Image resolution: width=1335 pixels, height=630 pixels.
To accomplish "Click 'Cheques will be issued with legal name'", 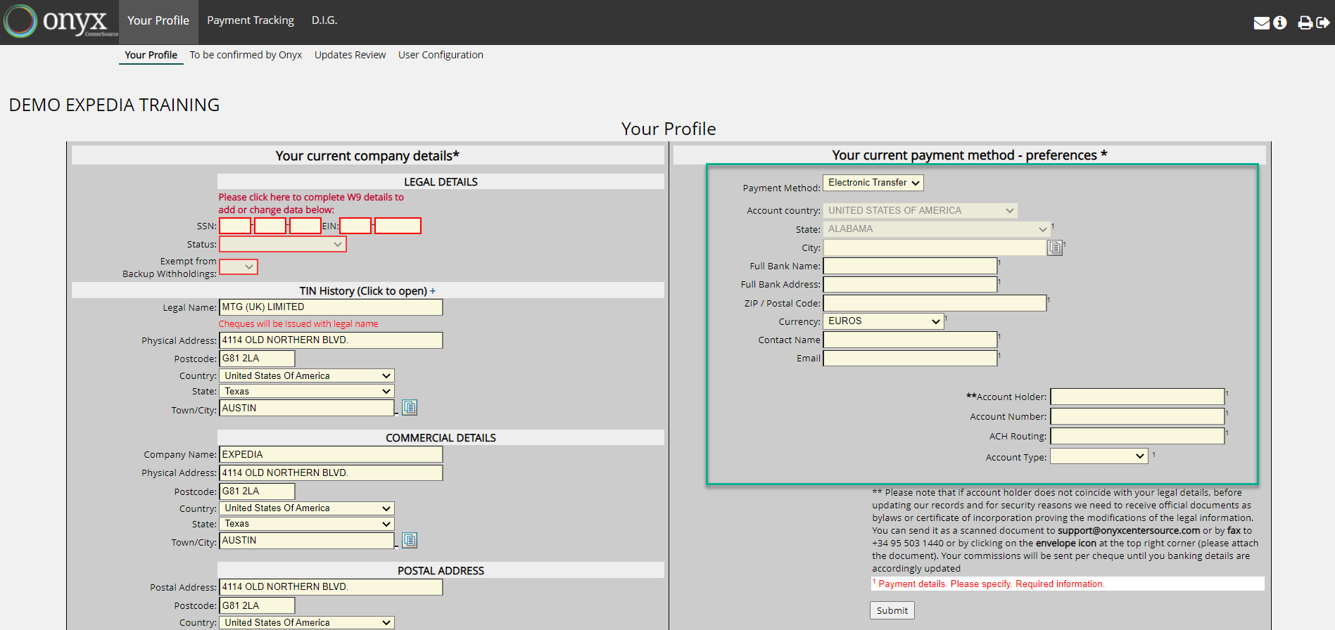I will click(x=298, y=323).
